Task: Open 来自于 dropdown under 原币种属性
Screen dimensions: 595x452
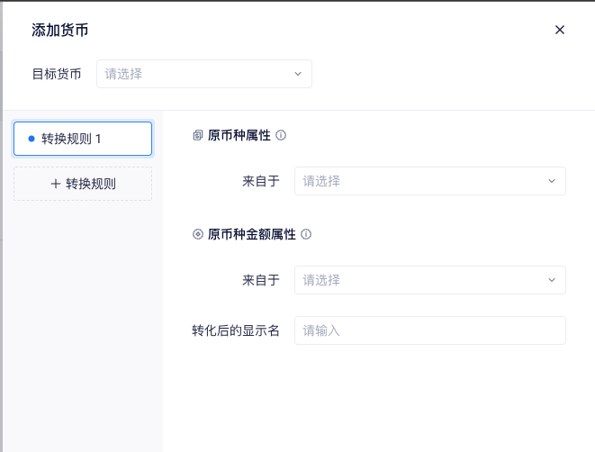Action: [423, 181]
